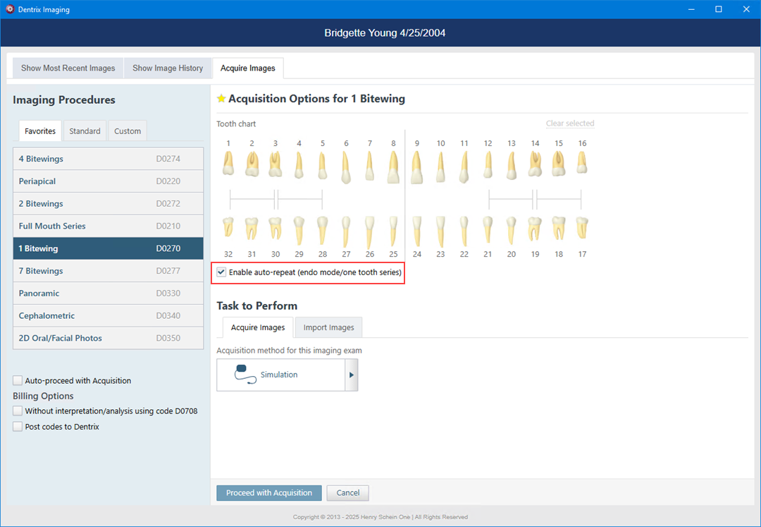Image resolution: width=761 pixels, height=527 pixels.
Task: Select lower tooth 20 in tooth chart
Action: (x=511, y=230)
